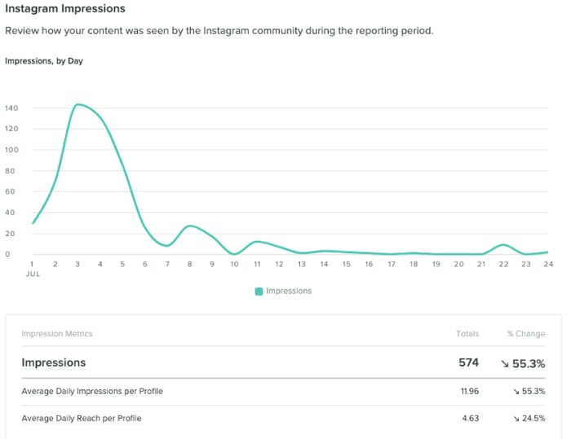This screenshot has height=439, width=571.
Task: Select the Totals column header
Action: 467,334
